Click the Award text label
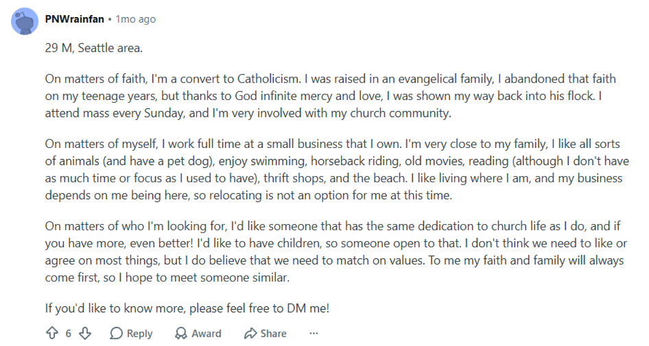The width and height of the screenshot is (649, 346). click(206, 333)
